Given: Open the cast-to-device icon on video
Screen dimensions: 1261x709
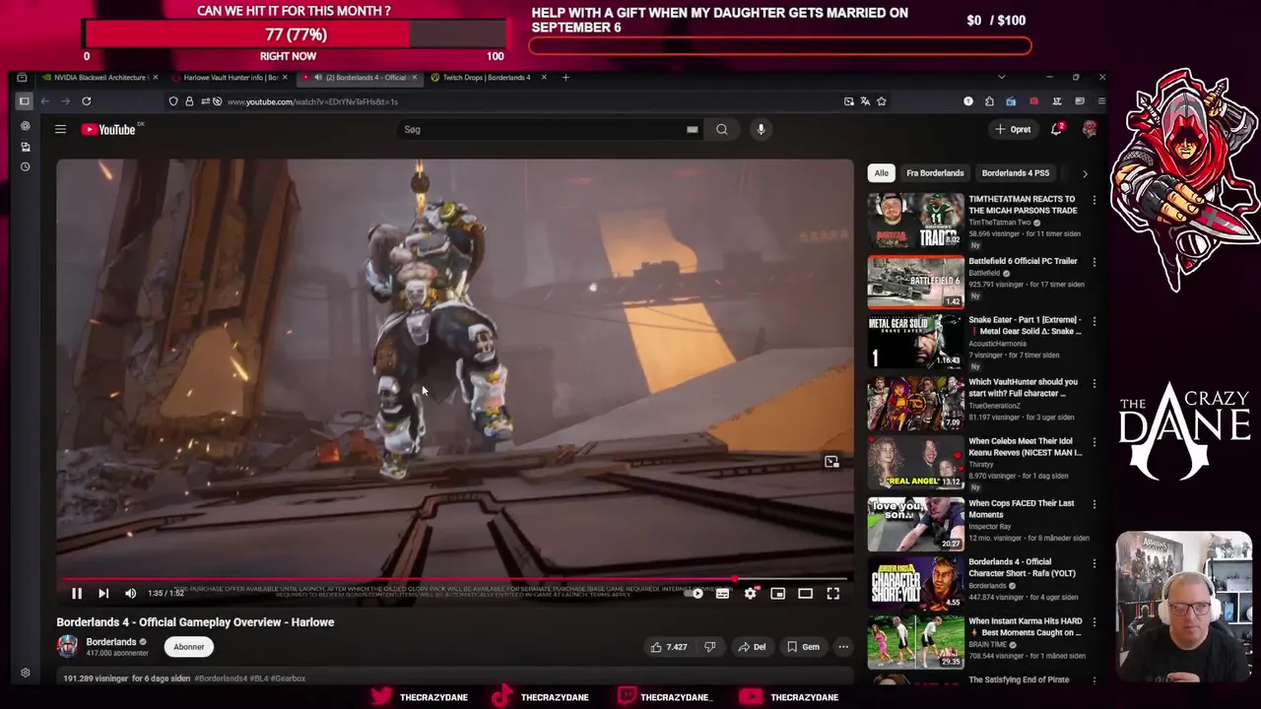Looking at the screenshot, I should 831,461.
